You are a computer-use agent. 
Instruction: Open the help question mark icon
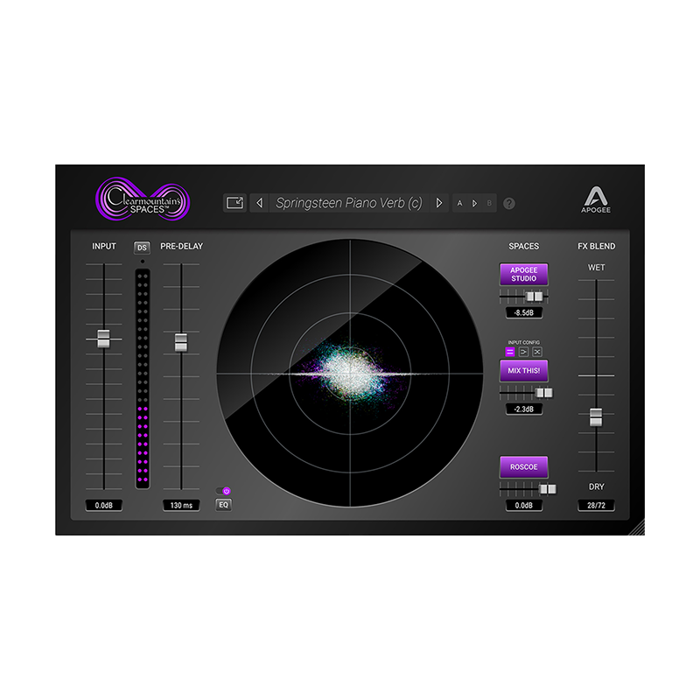pos(507,202)
